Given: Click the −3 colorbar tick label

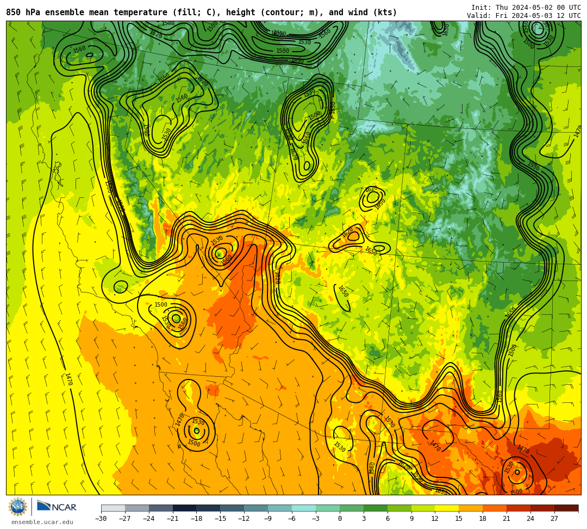Looking at the screenshot, I should [x=316, y=519].
